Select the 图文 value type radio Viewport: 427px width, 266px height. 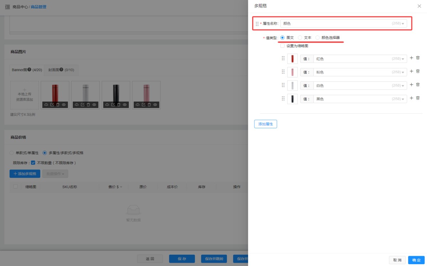[283, 38]
